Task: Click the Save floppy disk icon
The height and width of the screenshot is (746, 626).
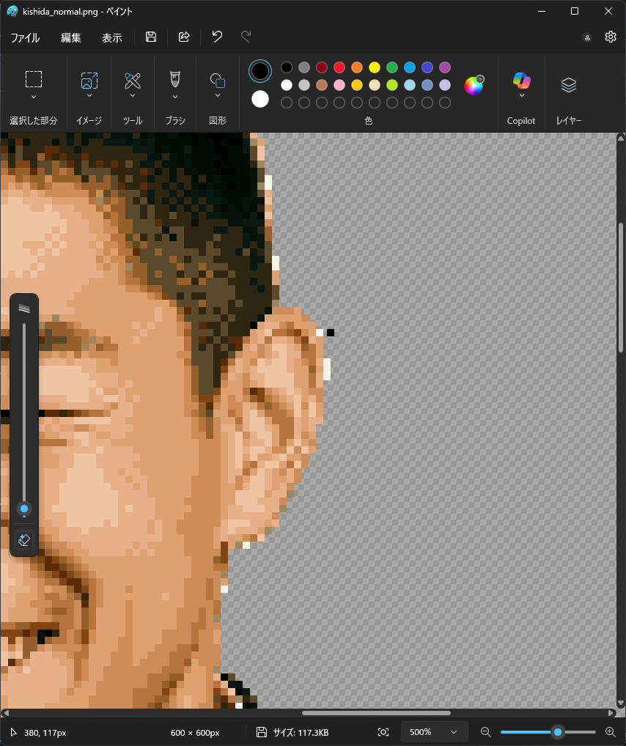Action: point(151,37)
